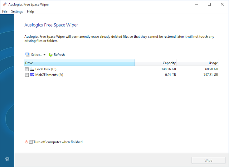Click the Refresh button label
This screenshot has width=229, height=167.
pyautogui.click(x=59, y=55)
